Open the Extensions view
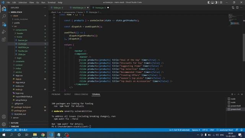The width and height of the screenshot is (245, 138). tap(4, 39)
